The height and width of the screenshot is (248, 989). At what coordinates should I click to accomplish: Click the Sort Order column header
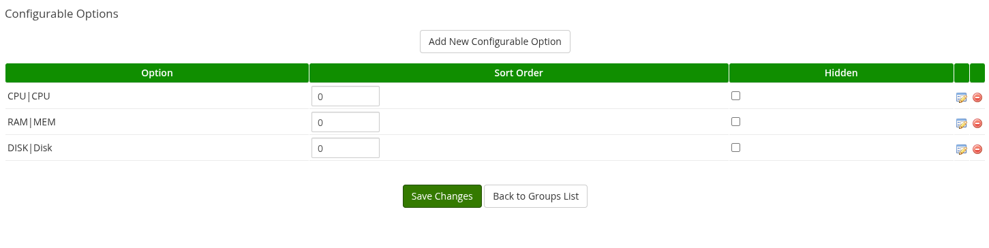coord(519,73)
